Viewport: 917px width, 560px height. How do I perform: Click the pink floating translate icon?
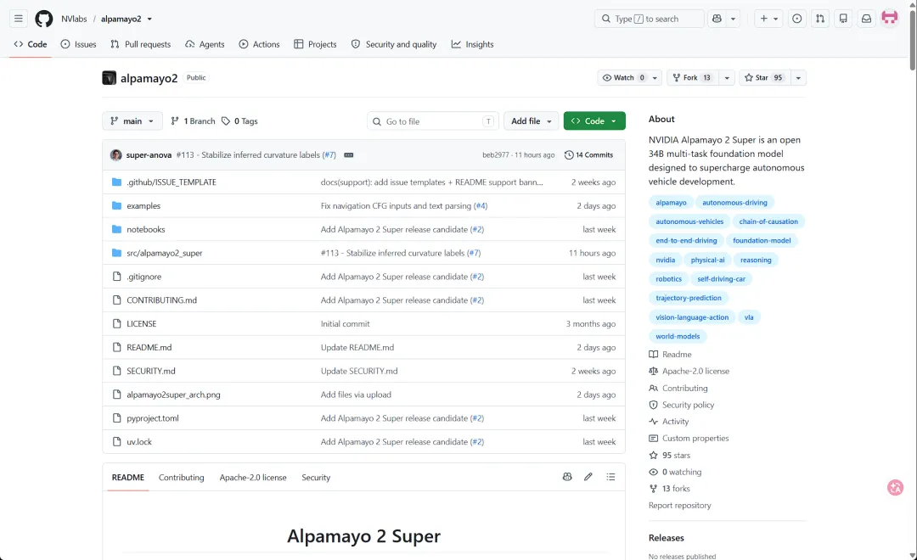(x=895, y=488)
